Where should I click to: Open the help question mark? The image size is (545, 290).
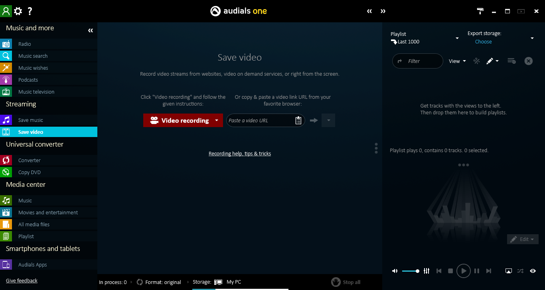[x=30, y=11]
